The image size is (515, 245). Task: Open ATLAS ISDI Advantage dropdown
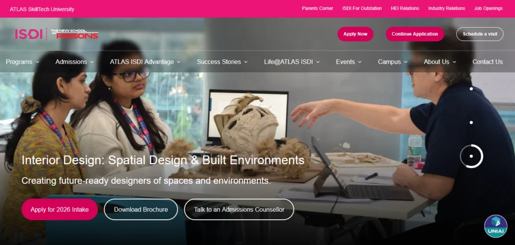(145, 62)
